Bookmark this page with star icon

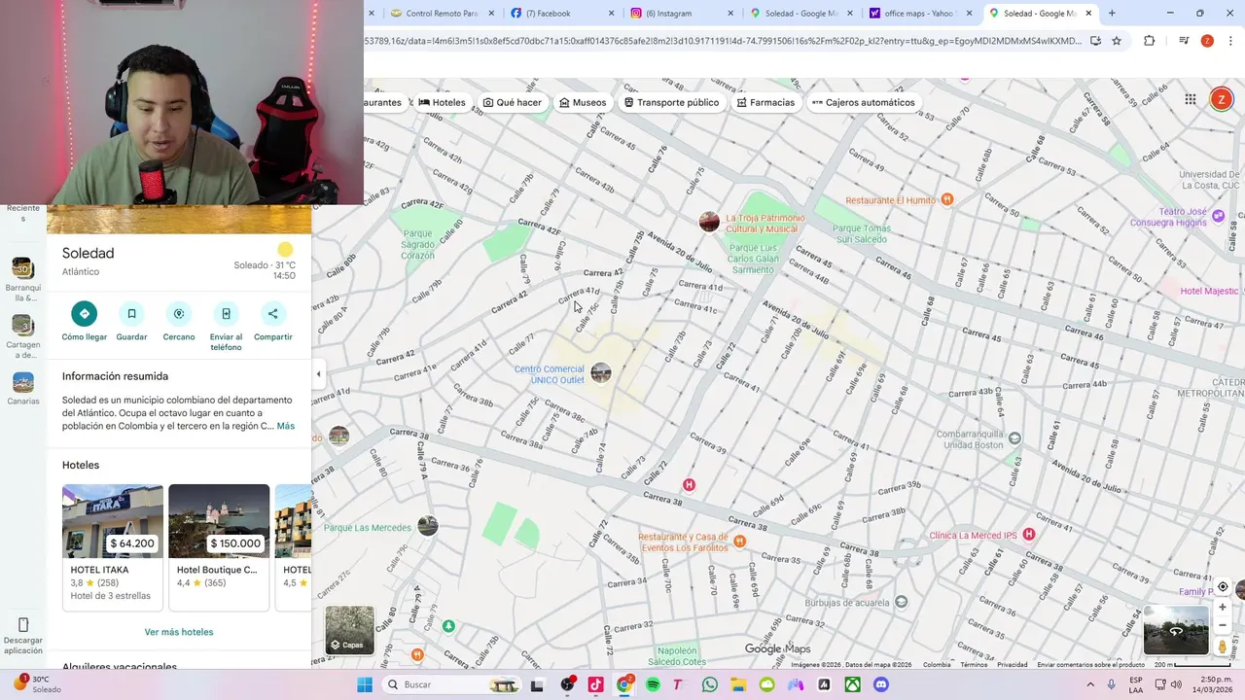coord(1117,41)
